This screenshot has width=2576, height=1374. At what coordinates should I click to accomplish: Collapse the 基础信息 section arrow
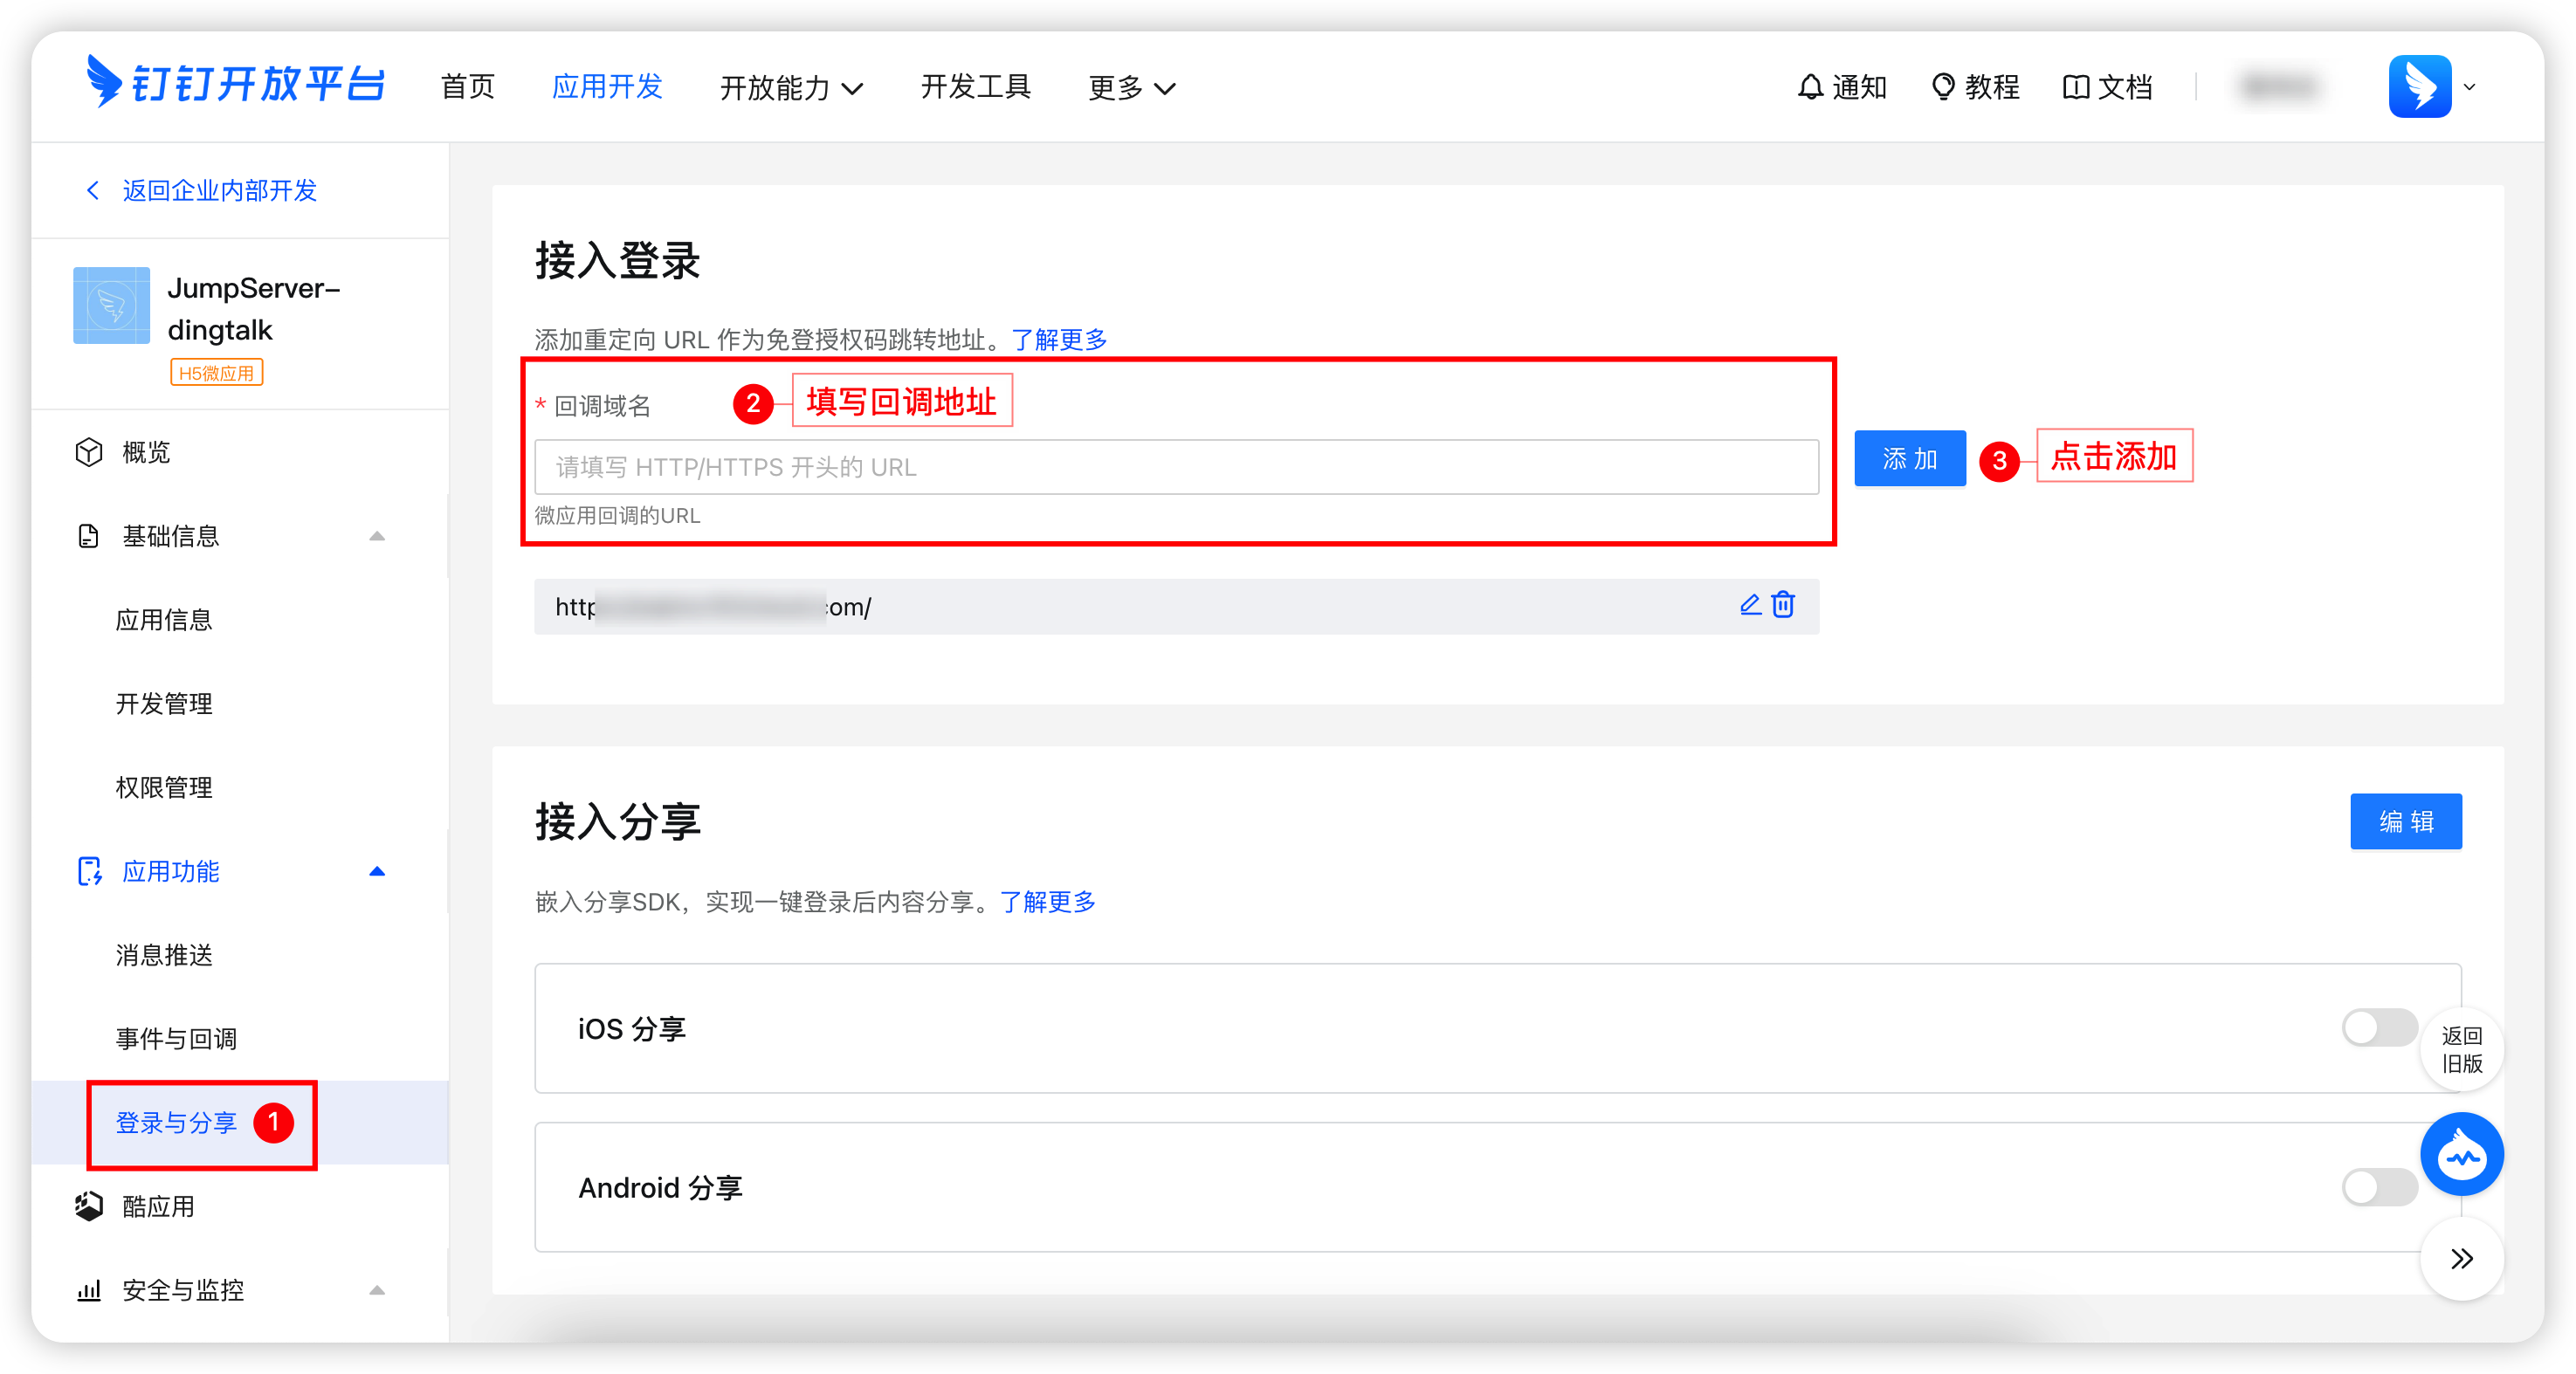click(x=377, y=536)
